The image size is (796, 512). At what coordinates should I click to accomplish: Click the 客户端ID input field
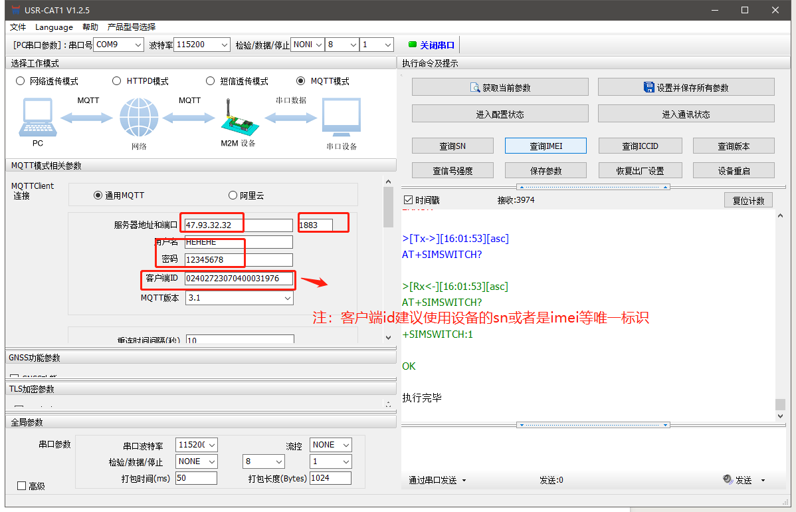(x=239, y=279)
